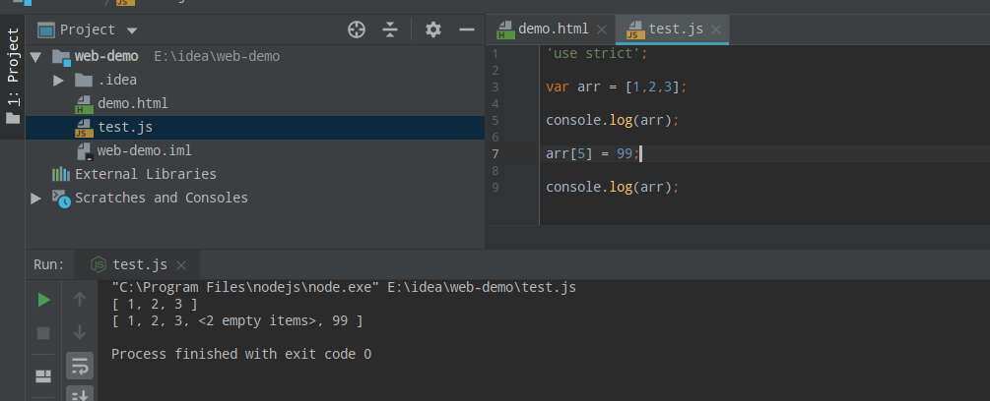Click up the stack trace arrow
Screen dimensions: 990x401
(x=80, y=299)
